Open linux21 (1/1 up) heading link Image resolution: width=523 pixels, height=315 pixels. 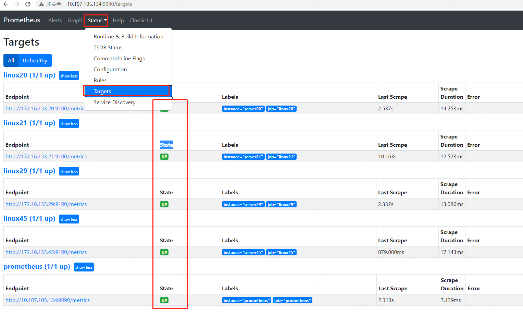click(x=29, y=123)
